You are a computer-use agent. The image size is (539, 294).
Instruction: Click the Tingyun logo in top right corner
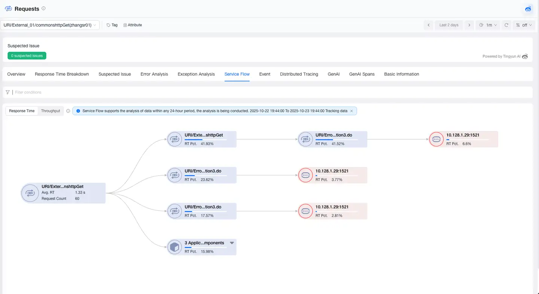pyautogui.click(x=528, y=9)
